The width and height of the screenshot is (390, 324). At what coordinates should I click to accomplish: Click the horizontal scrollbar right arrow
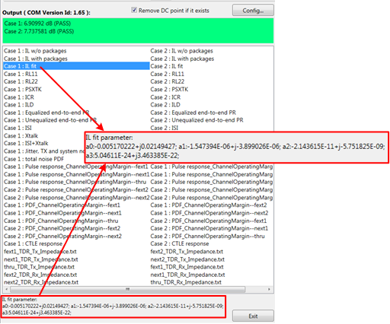pyautogui.click(x=269, y=289)
